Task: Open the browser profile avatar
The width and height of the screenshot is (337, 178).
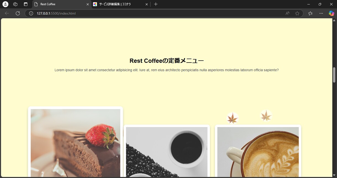Action: (x=5, y=4)
